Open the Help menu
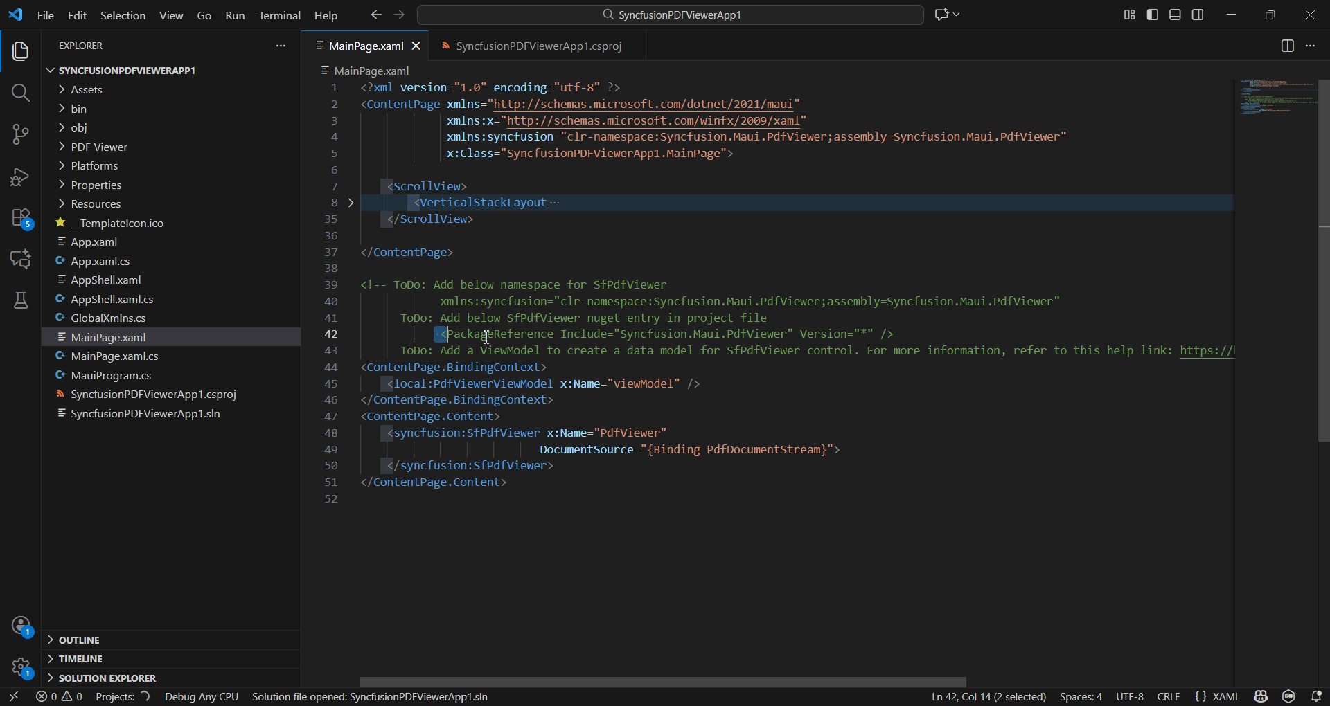Viewport: 1330px width, 706px height. tap(326, 15)
